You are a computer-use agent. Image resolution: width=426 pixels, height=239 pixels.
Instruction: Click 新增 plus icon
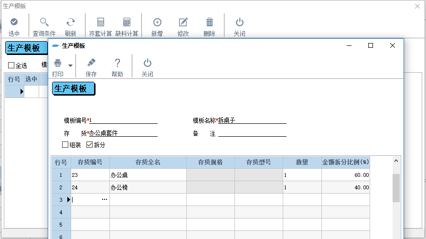tap(157, 22)
